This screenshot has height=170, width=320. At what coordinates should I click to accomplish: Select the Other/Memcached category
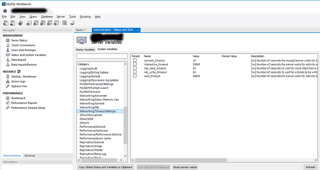(x=91, y=115)
